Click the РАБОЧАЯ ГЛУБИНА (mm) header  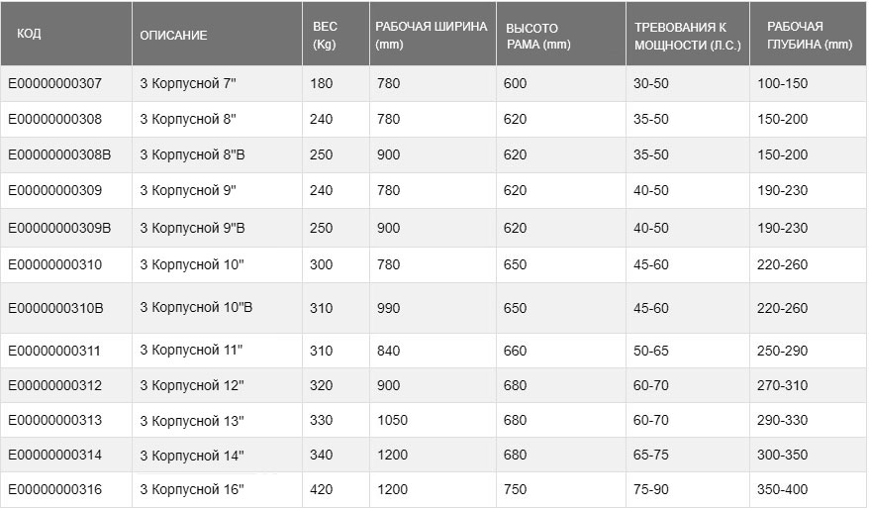tap(809, 36)
